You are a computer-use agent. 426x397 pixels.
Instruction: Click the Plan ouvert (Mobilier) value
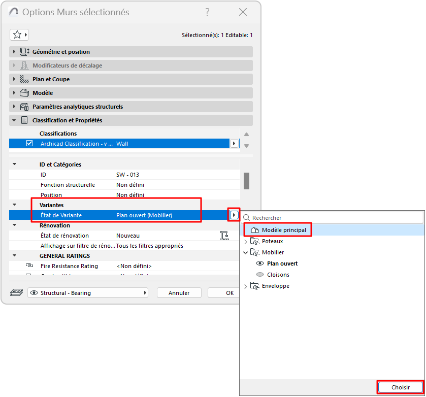click(x=144, y=215)
